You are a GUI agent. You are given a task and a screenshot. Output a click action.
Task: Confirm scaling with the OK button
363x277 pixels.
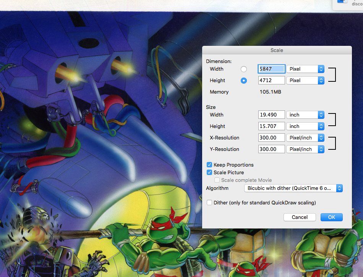tap(332, 217)
